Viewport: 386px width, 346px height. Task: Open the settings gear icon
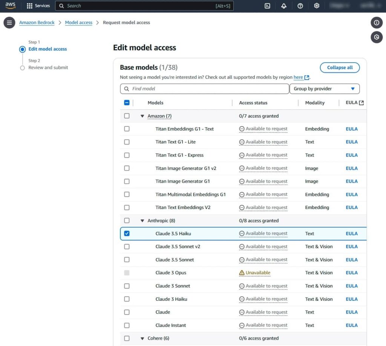tap(317, 6)
